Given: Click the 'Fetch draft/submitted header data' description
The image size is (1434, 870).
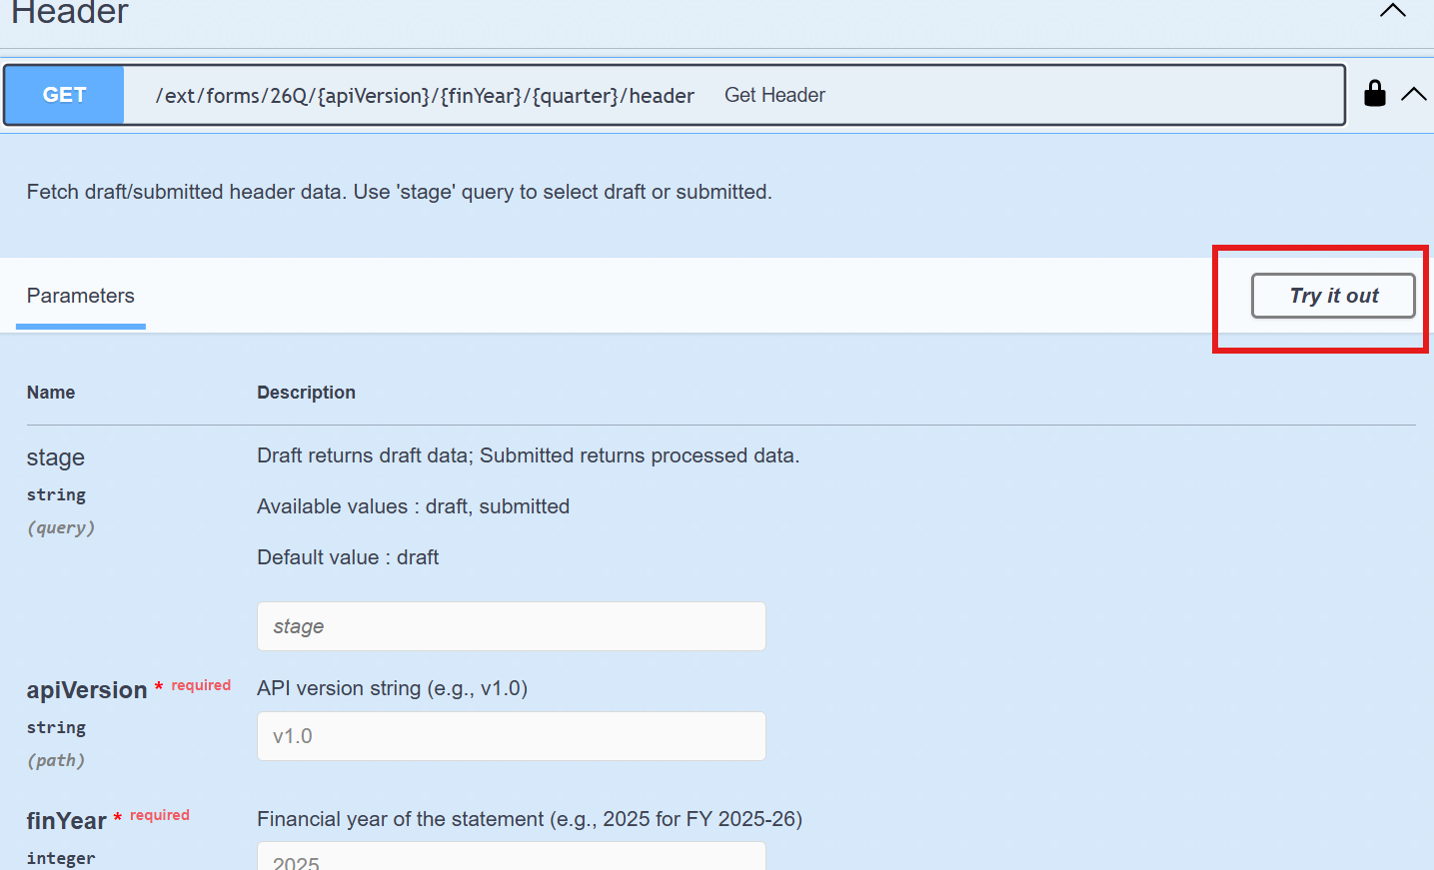Looking at the screenshot, I should pos(399,192).
